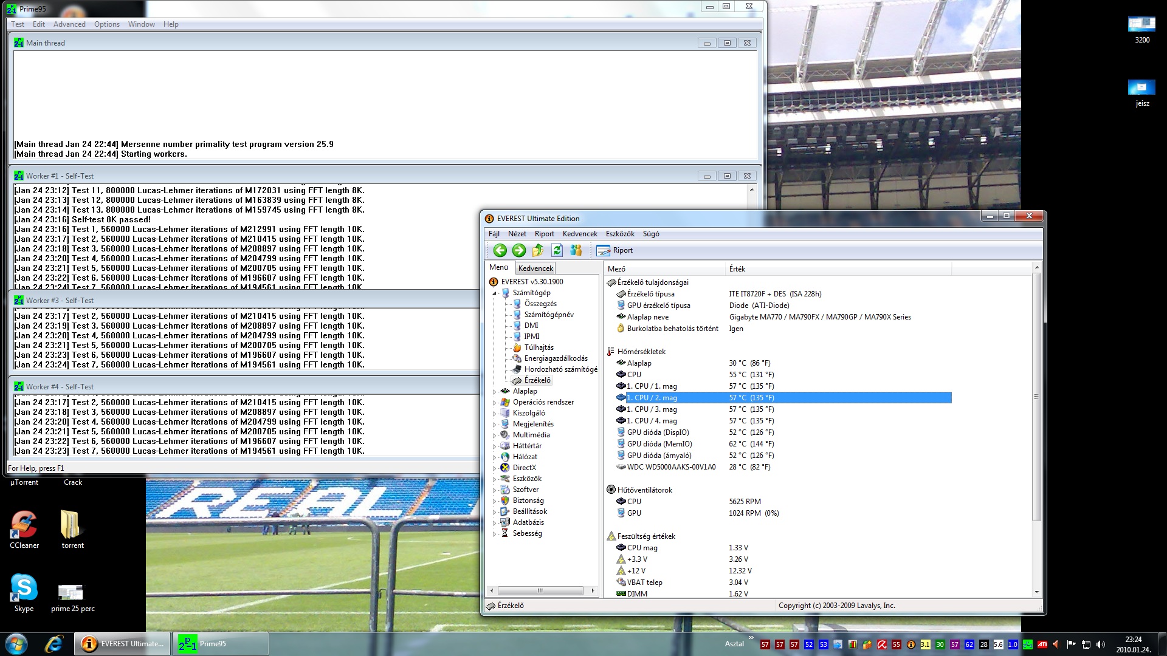Expand the Megjelenítés tree node
This screenshot has height=656, width=1167.
coord(494,425)
